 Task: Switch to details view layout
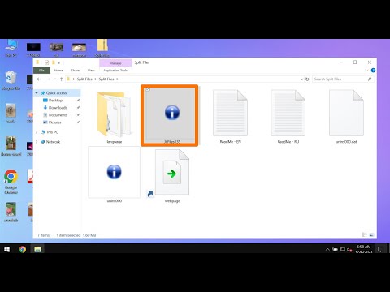365,235
